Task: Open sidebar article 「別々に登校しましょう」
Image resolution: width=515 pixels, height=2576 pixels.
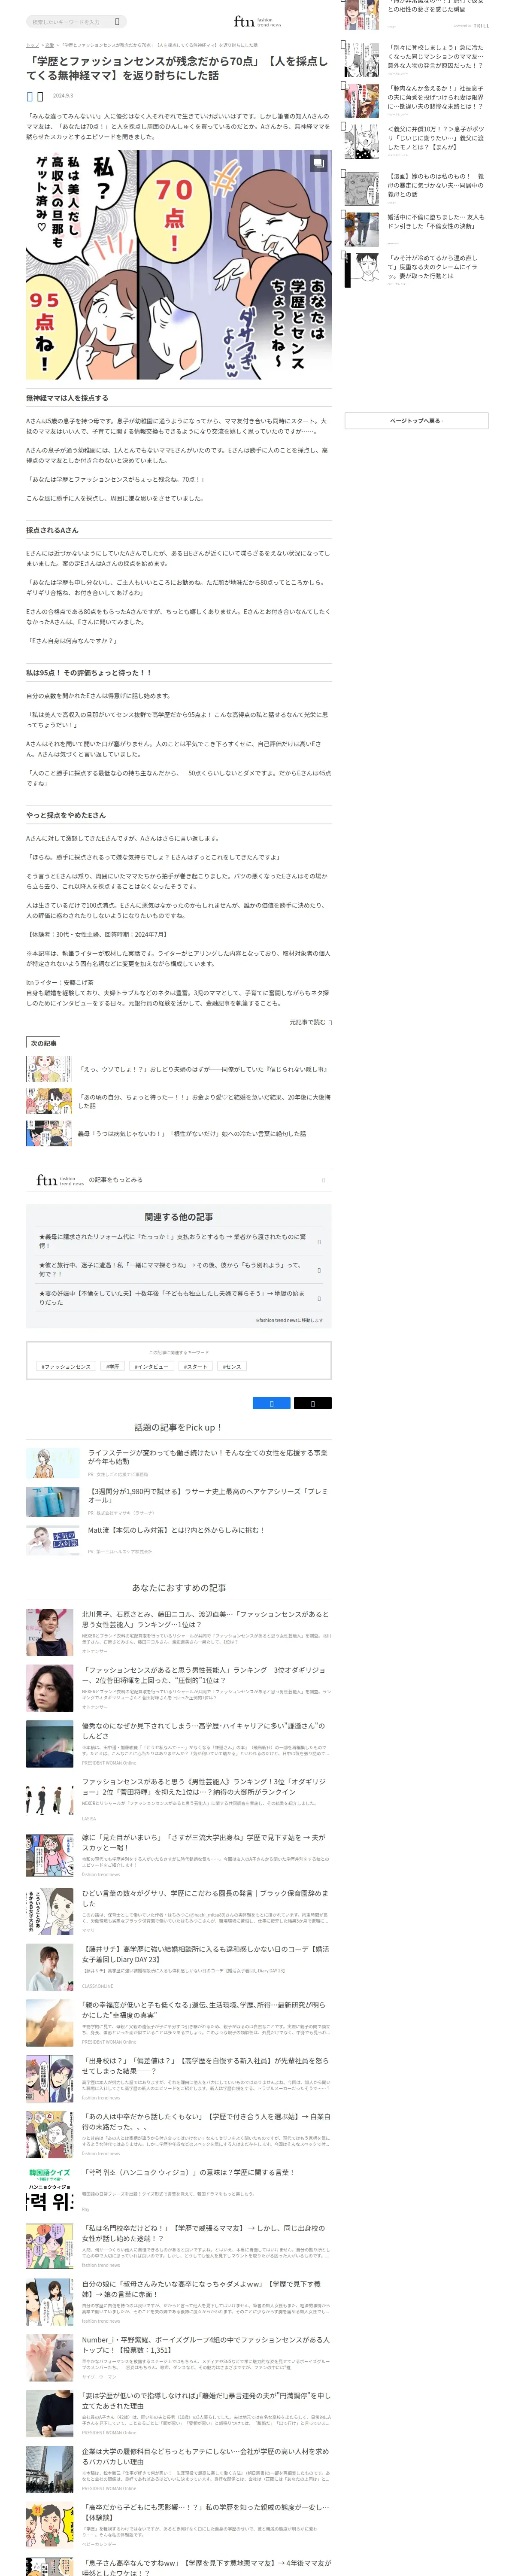Action: 436,56
